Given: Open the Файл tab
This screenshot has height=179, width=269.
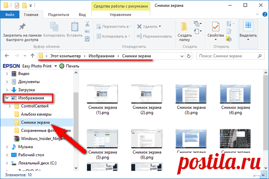Looking at the screenshot, I should point(10,15).
